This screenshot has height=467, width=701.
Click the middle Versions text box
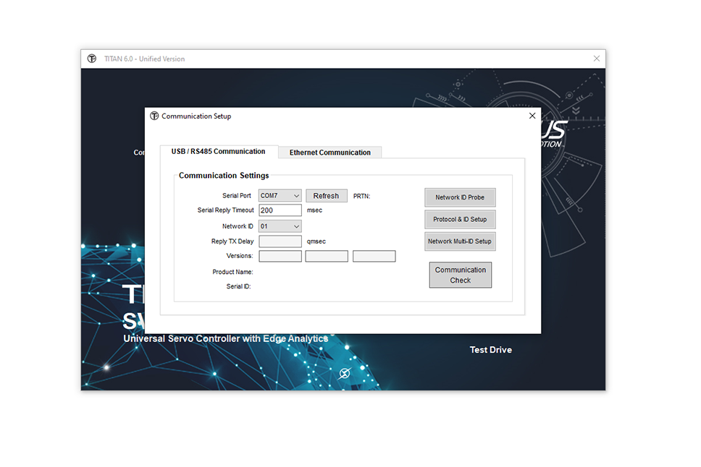coord(327,256)
